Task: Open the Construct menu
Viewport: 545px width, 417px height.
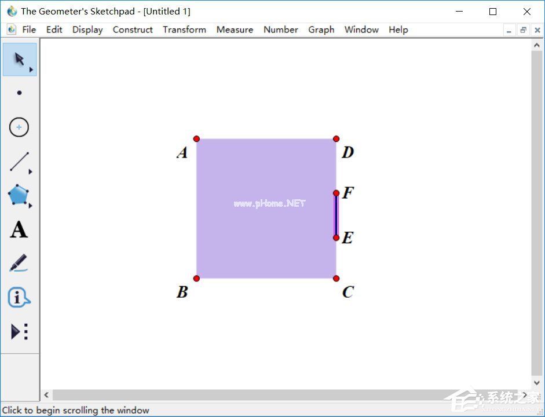Action: pos(133,30)
